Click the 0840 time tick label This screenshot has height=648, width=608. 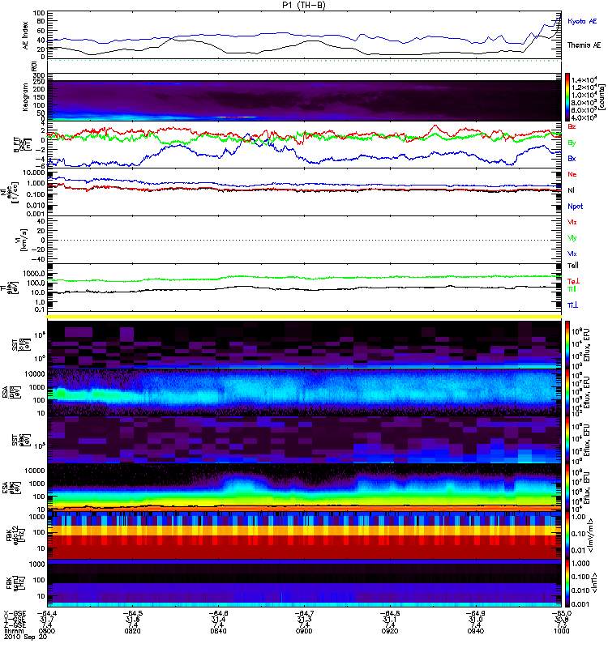click(218, 631)
